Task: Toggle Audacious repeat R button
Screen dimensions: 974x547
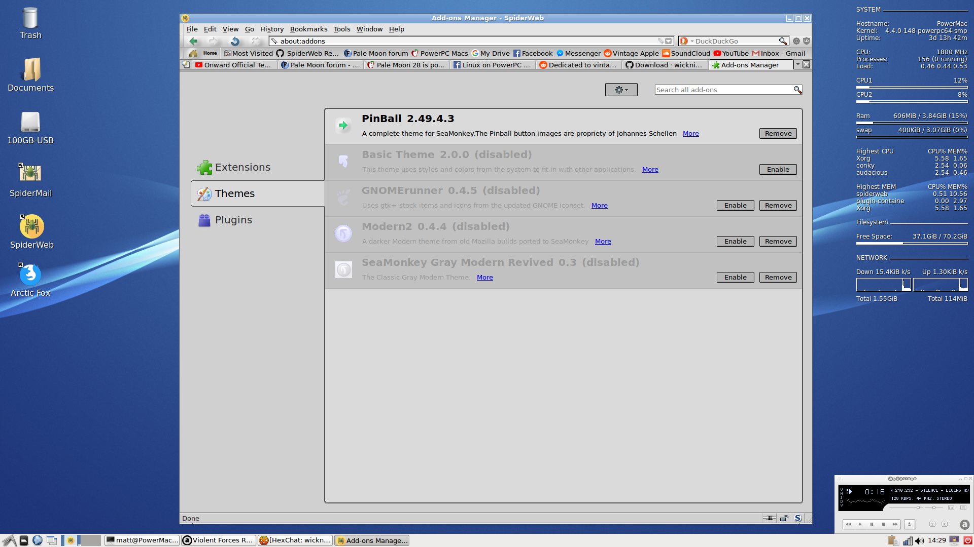Action: 945,524
